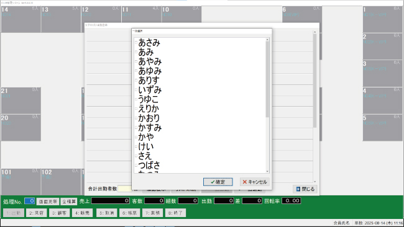This screenshot has height=227, width=404.
Task: Select table tile 20
Action: point(21,128)
